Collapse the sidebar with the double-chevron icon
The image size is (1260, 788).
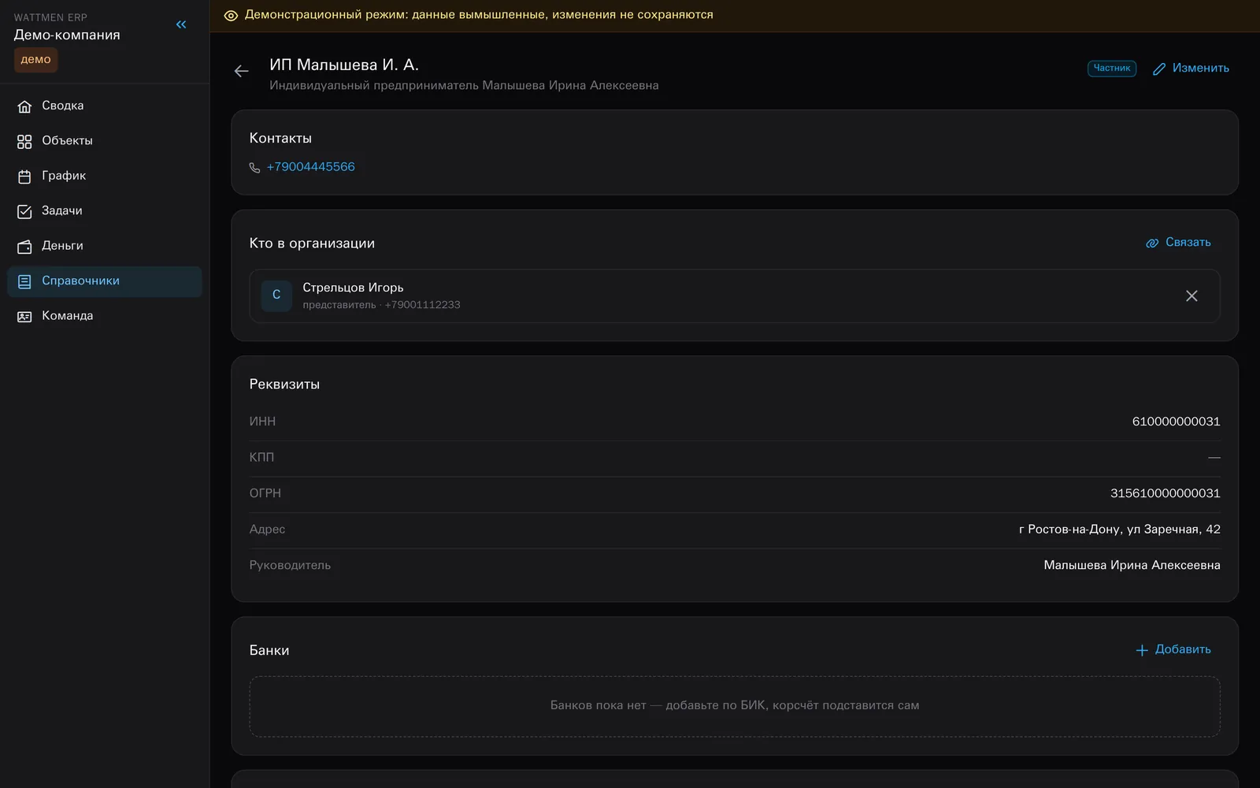181,24
